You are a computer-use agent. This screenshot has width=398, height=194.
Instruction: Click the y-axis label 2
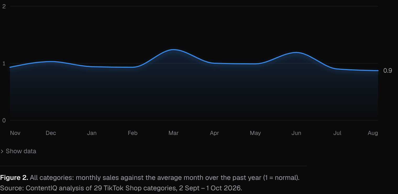4,6
